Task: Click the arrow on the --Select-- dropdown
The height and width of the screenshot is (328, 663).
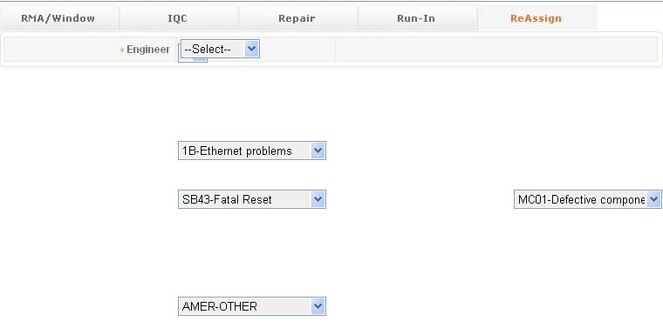Action: [x=251, y=49]
